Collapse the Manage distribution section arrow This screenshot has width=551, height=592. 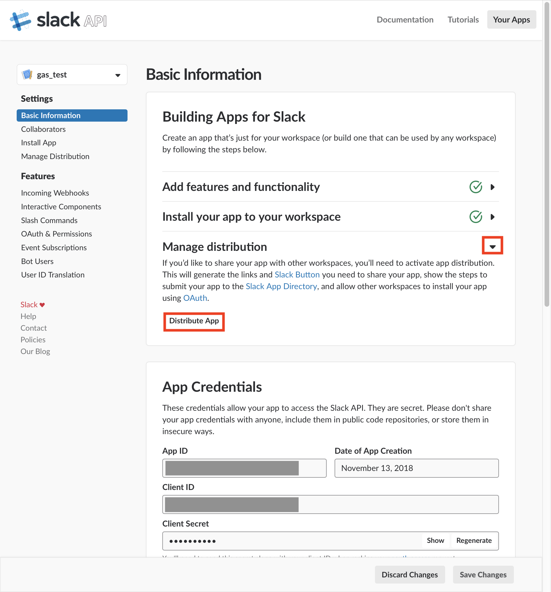tap(492, 246)
